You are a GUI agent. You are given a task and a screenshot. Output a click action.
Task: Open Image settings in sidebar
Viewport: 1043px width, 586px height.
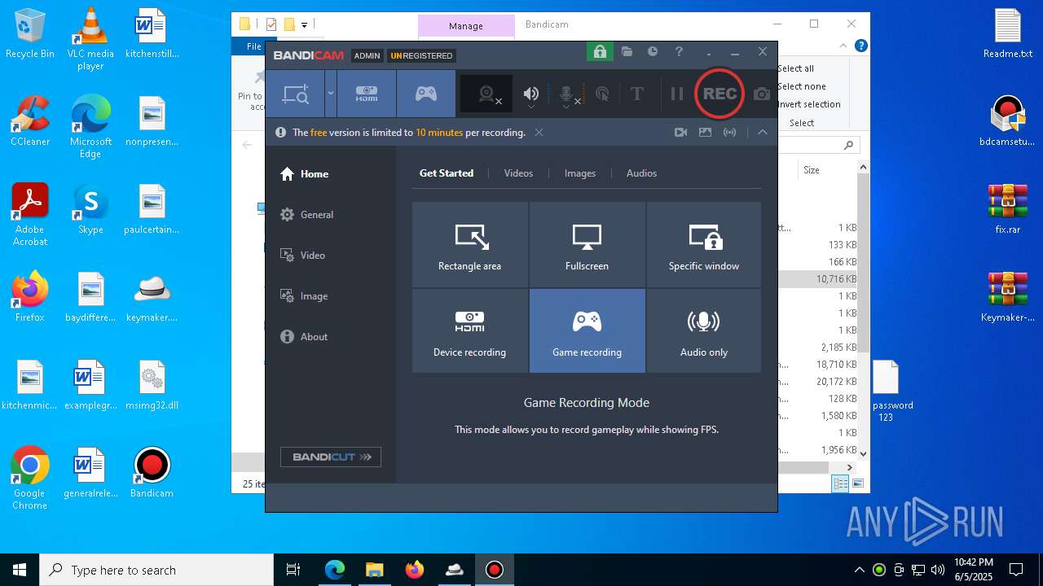tap(304, 296)
